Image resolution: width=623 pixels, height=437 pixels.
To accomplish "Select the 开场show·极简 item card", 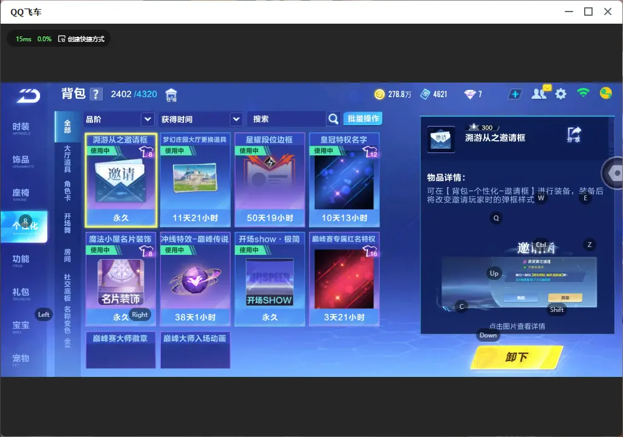I will (x=270, y=279).
